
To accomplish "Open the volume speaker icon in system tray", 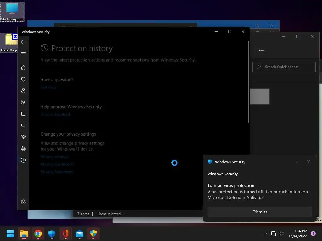I will 281,233.
